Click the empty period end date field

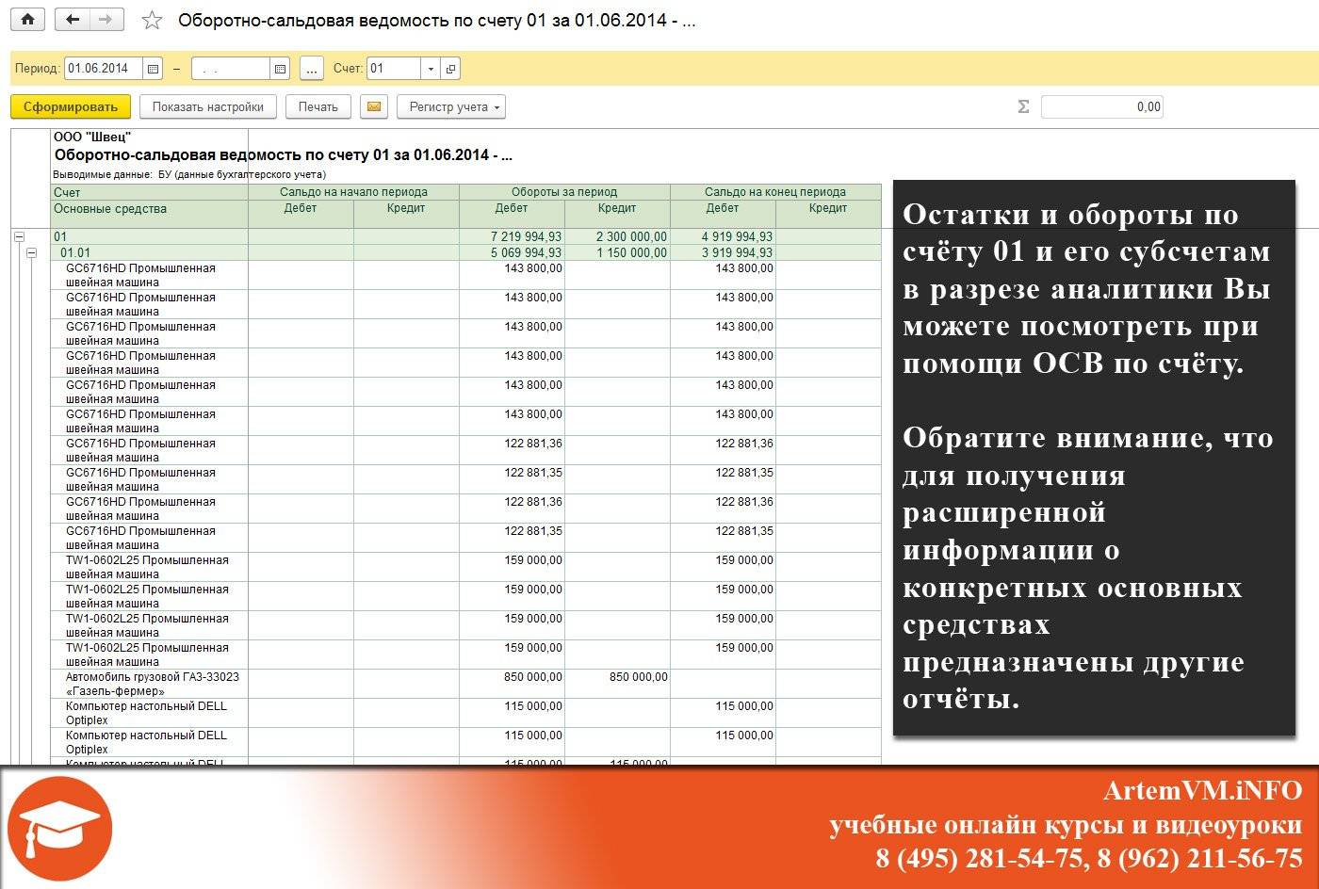tap(231, 69)
